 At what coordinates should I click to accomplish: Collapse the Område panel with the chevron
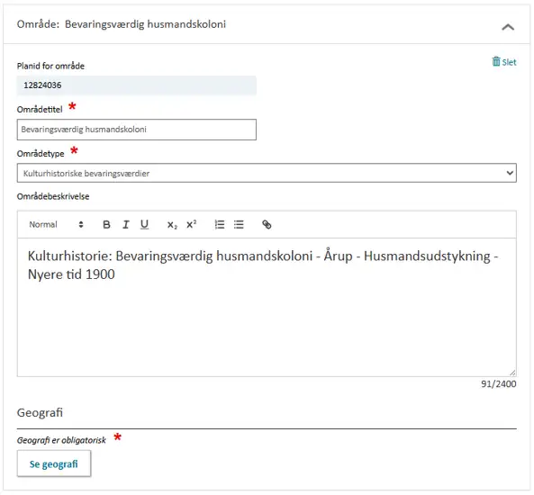(508, 27)
